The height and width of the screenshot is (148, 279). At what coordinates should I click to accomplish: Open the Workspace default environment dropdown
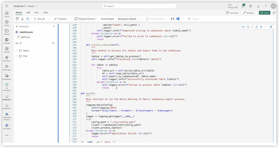(128, 19)
